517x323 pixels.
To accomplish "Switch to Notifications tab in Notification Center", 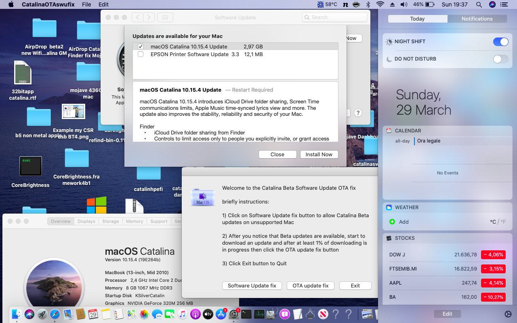I will [x=477, y=19].
